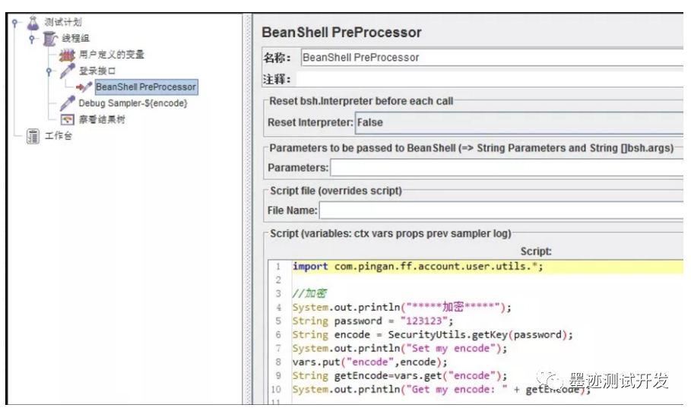Click the 测试计划 flask icon
Screen dimensions: 691x411
[x=33, y=24]
